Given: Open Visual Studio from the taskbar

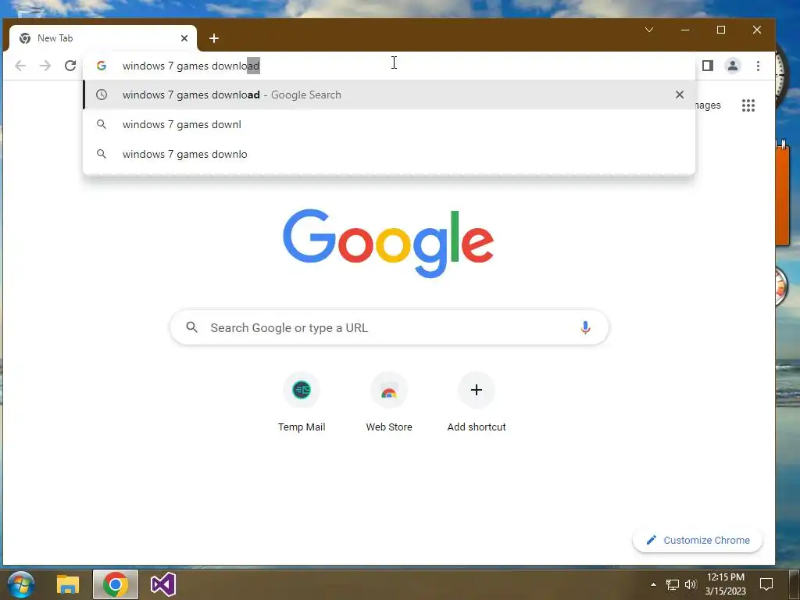Looking at the screenshot, I should pyautogui.click(x=163, y=584).
